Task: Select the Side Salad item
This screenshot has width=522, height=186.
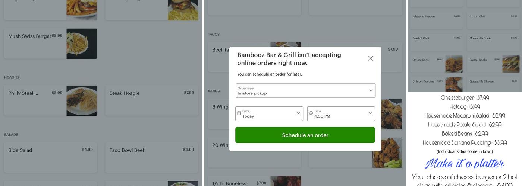Action: tap(51, 157)
